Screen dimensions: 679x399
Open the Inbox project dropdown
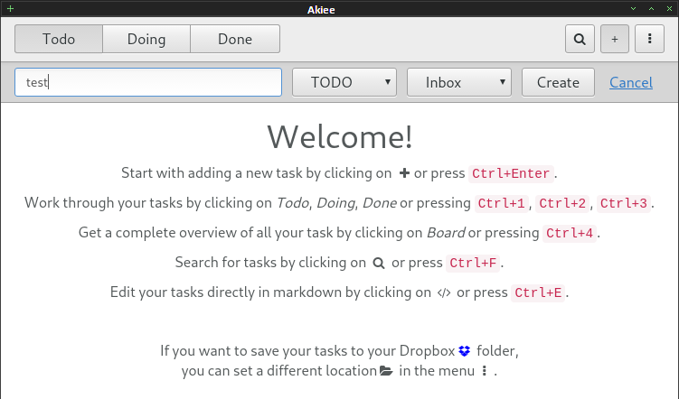point(459,82)
